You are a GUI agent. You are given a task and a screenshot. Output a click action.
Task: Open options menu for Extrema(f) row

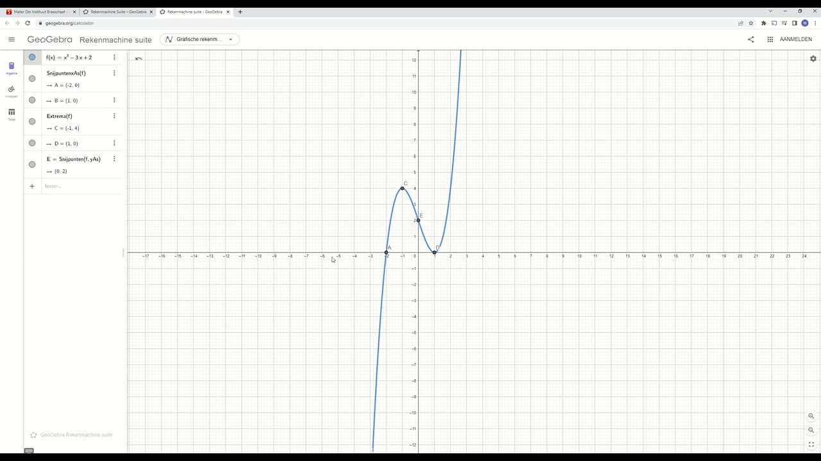point(114,116)
